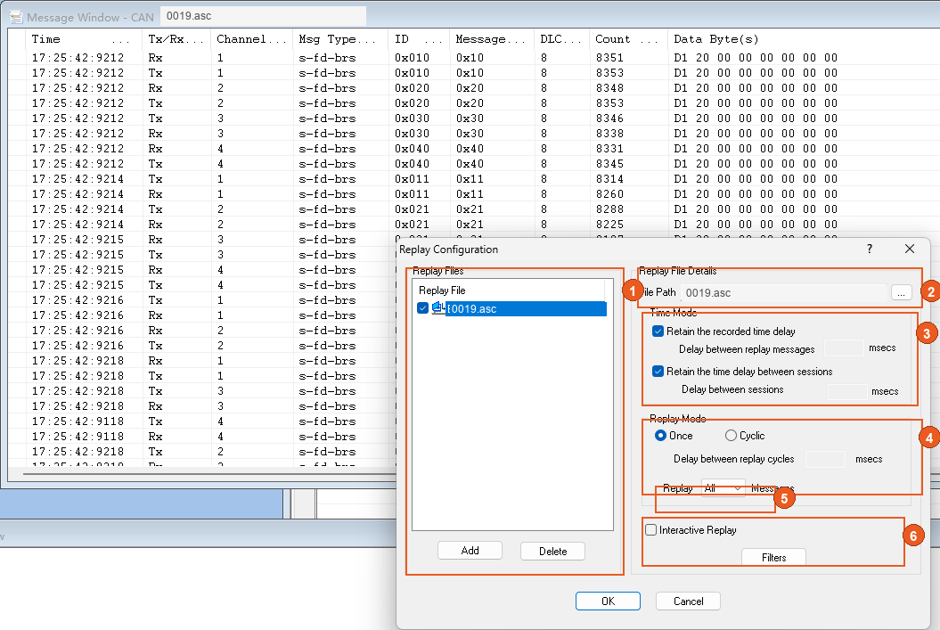Toggle Retain the recorded time delay
The height and width of the screenshot is (630, 940).
click(x=658, y=331)
